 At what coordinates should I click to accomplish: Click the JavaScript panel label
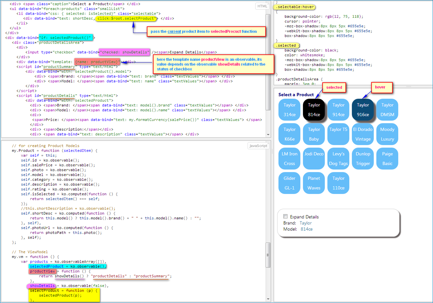[x=258, y=146]
